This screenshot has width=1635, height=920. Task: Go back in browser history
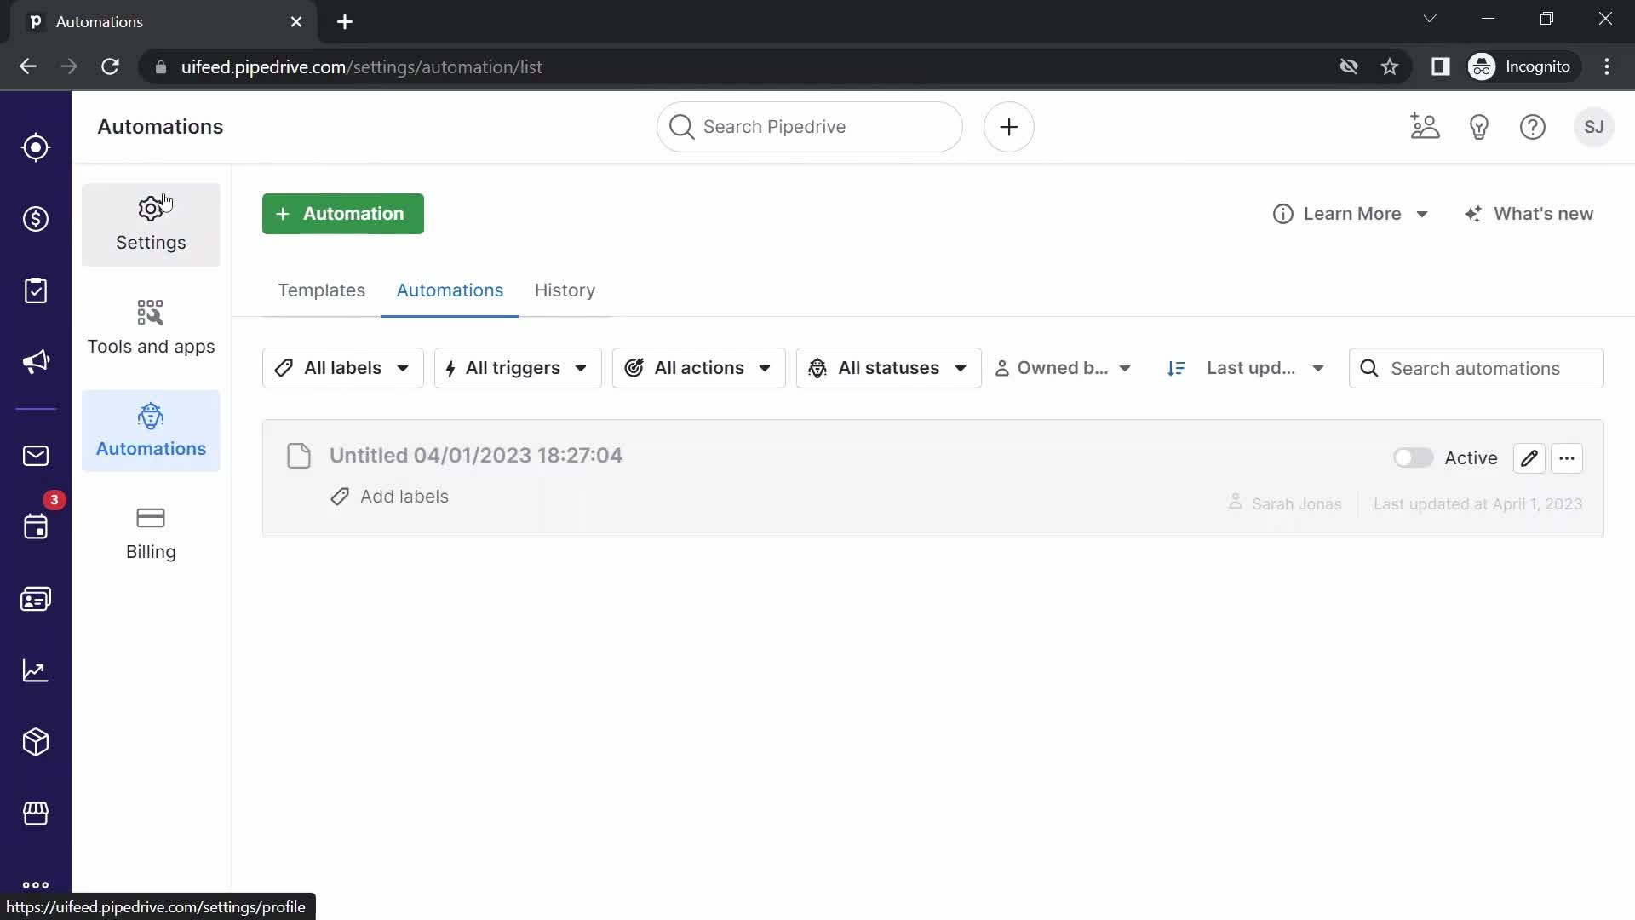pyautogui.click(x=28, y=66)
